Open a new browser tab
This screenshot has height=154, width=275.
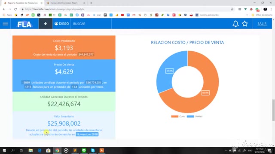[91, 3]
